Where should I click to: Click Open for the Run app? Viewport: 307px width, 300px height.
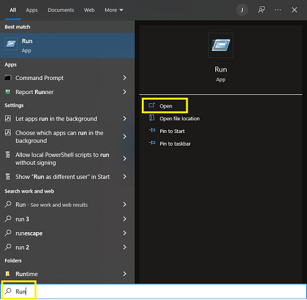tap(164, 105)
